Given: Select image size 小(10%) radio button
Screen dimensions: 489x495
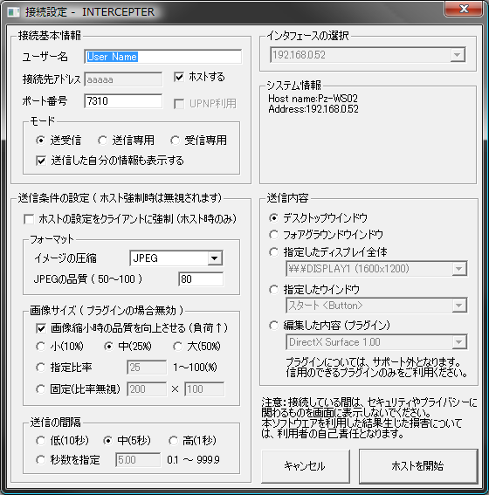Looking at the screenshot, I should (40, 347).
